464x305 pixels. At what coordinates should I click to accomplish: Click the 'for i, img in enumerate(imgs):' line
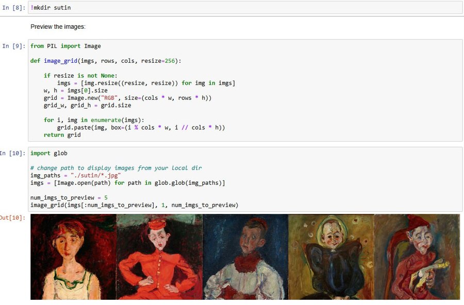[x=94, y=120]
